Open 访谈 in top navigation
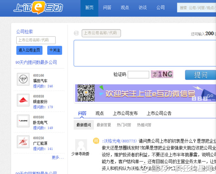This screenshot has width=216, height=174. (143, 8)
